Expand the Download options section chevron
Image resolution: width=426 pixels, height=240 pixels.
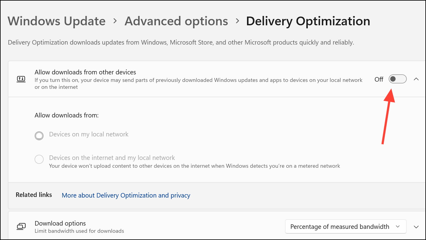click(x=416, y=227)
